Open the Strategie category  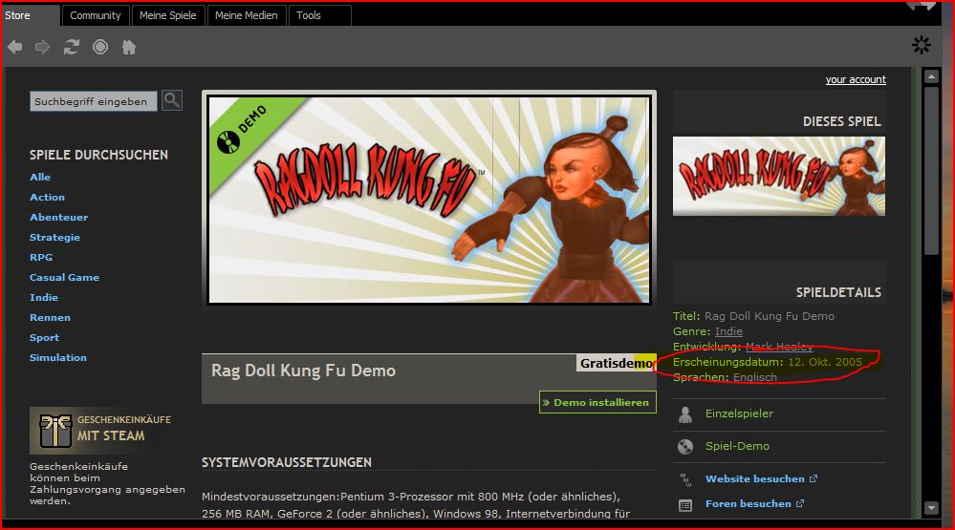point(54,238)
